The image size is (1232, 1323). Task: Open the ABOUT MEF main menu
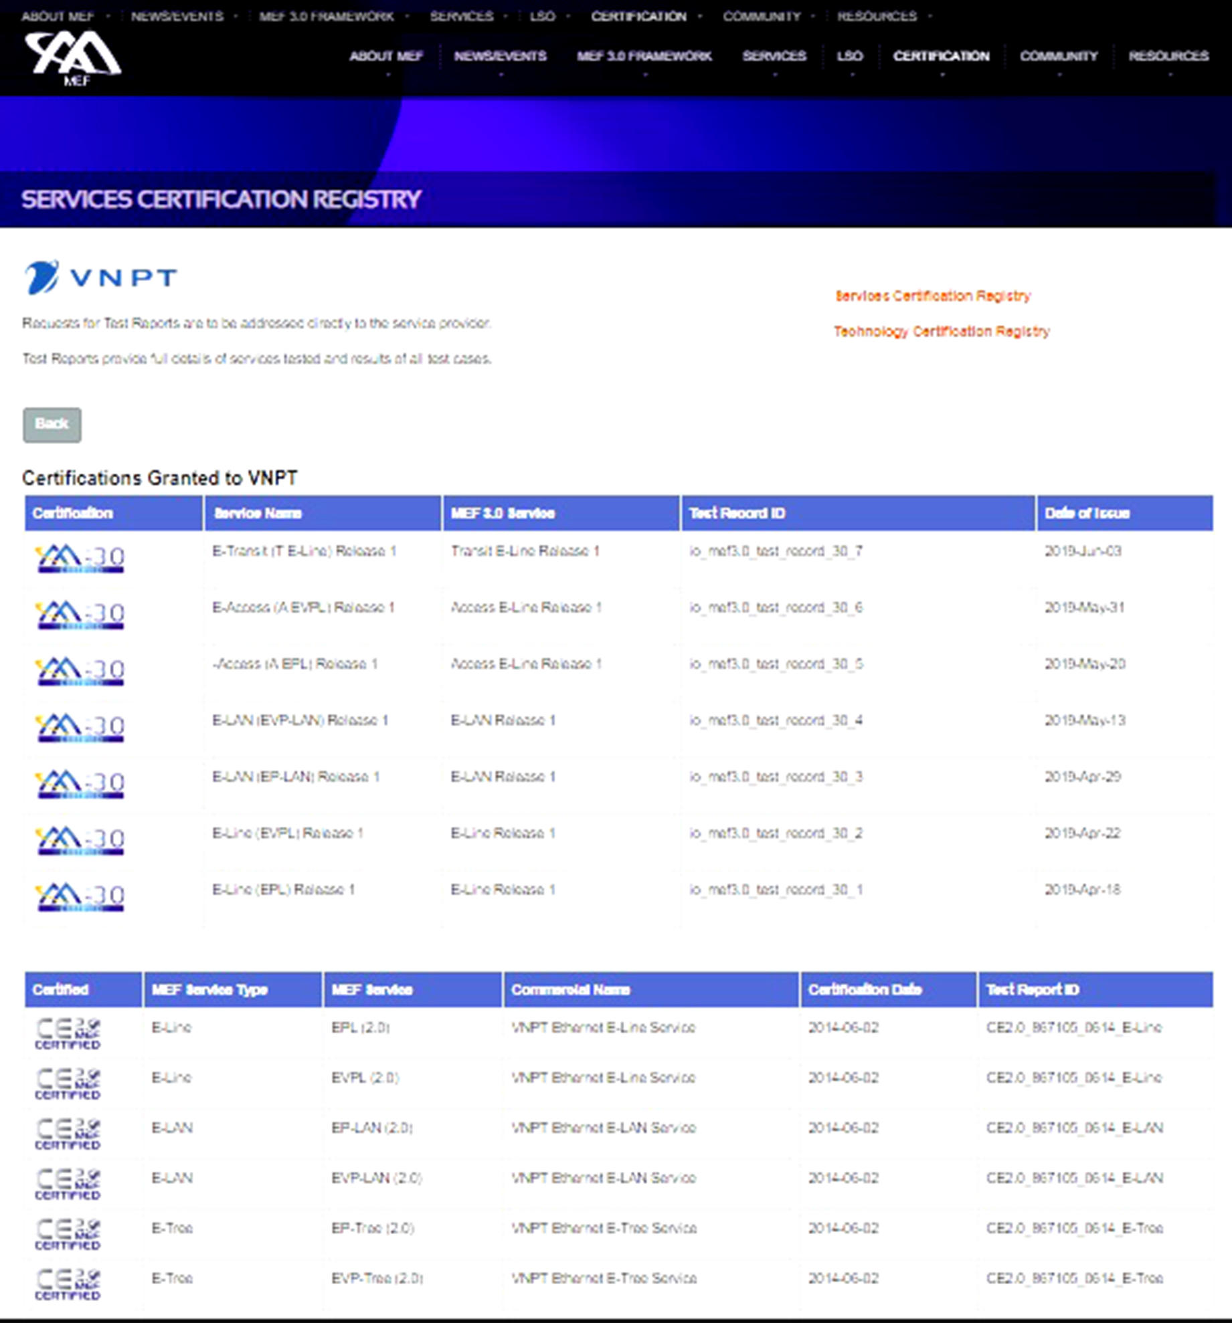tap(386, 56)
